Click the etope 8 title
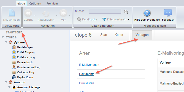Viewport: 184px width, 92px height. [83, 35]
